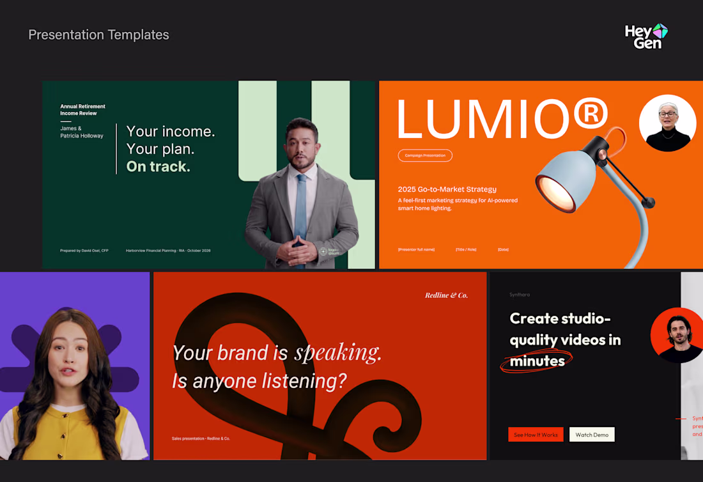Click the '[Date]' placeholder on LUMIO slide
Image resolution: width=703 pixels, height=482 pixels.
pos(503,249)
